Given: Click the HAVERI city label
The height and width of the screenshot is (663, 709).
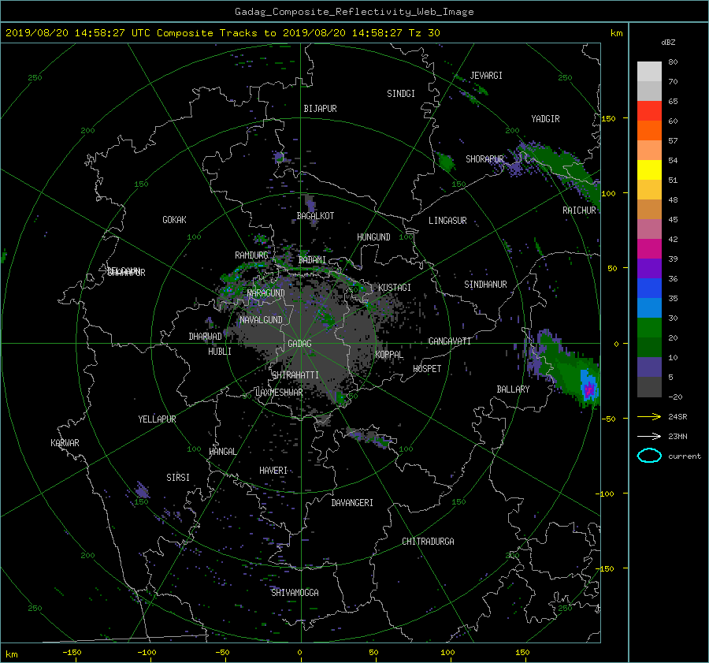Looking at the screenshot, I should coord(273,471).
